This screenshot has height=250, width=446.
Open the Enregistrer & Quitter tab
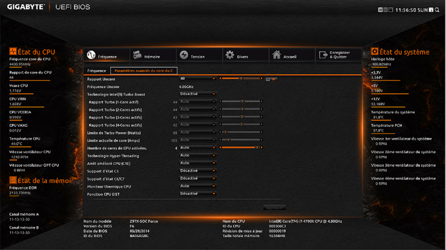point(339,55)
